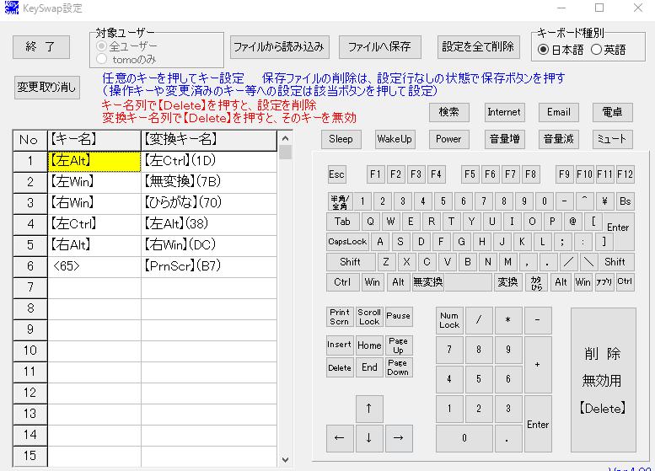Click the 削除 無効用 Delete large button

click(x=604, y=380)
